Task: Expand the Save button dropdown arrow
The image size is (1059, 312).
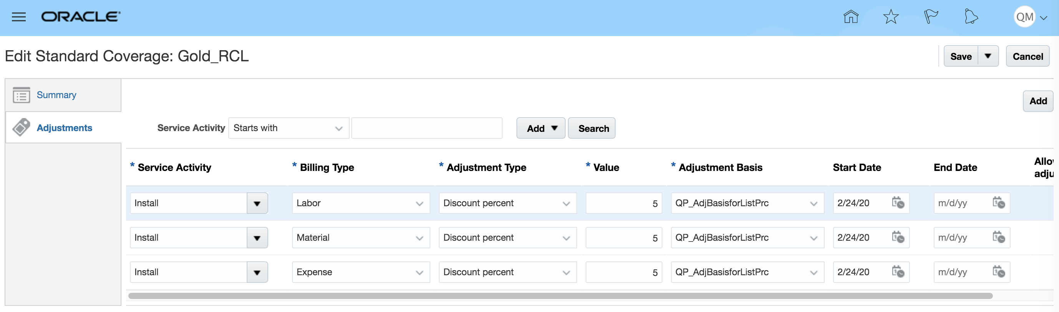Action: (x=988, y=56)
